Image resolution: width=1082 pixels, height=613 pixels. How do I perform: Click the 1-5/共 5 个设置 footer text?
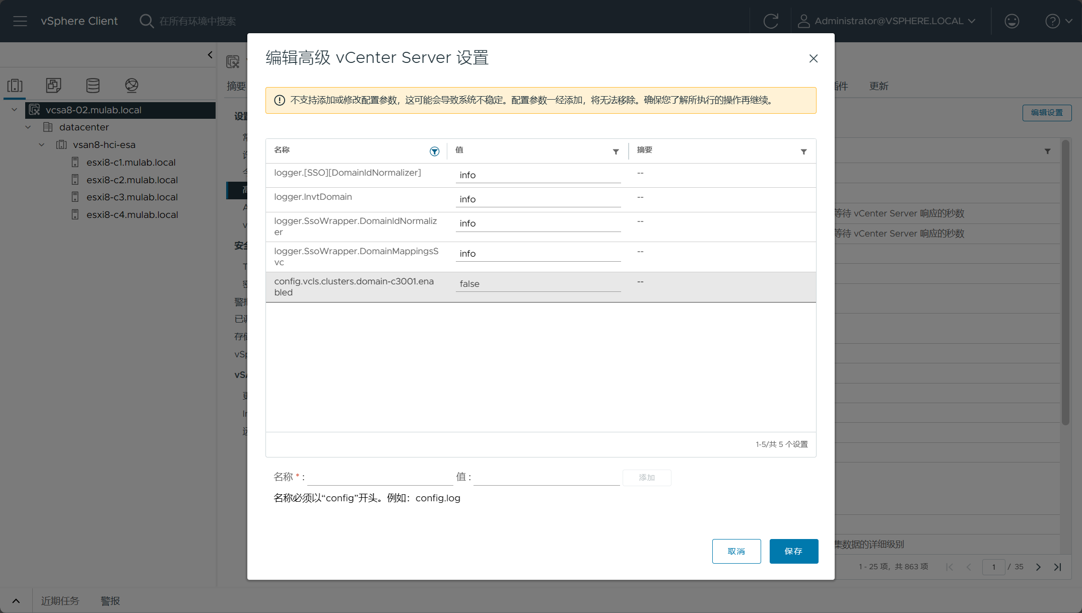[x=782, y=444]
